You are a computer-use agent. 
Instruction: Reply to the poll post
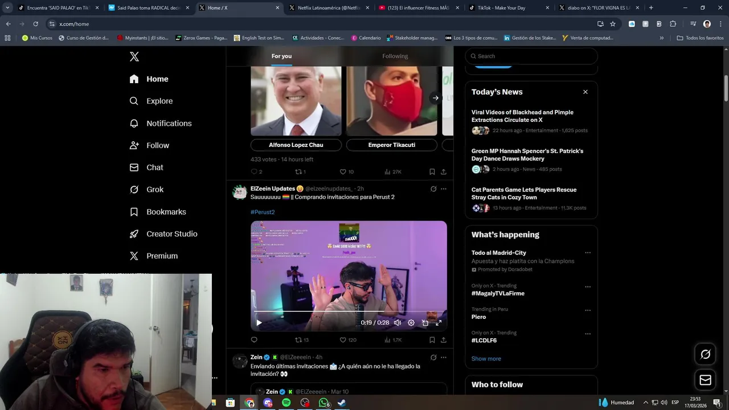[254, 171]
